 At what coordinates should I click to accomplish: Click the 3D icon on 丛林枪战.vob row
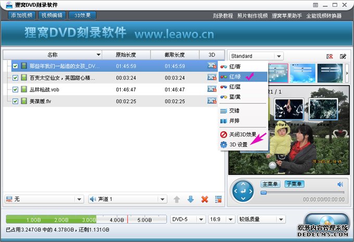click(212, 89)
